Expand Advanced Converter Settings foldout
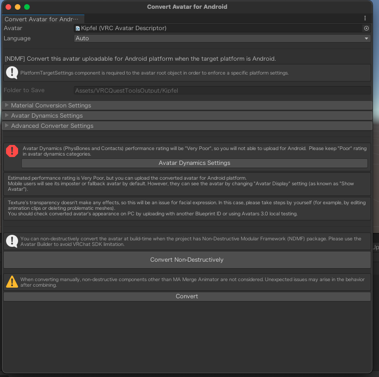 point(187,126)
